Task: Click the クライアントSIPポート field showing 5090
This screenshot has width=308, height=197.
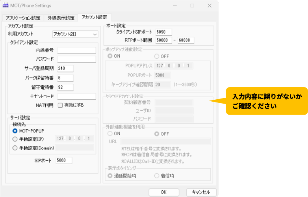Action: (163, 32)
